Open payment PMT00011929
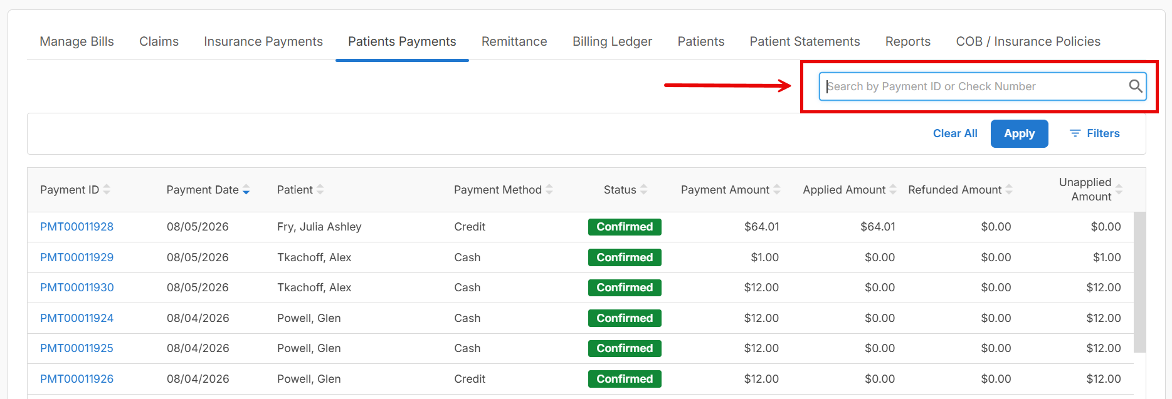The width and height of the screenshot is (1172, 399). 77,257
